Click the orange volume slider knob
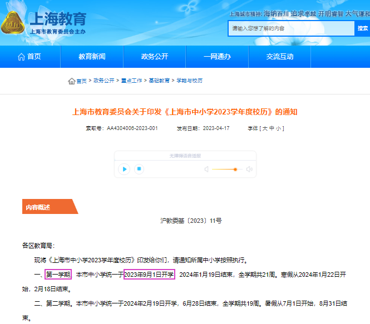Image resolution: width=370 pixels, height=324 pixels. pyautogui.click(x=235, y=169)
